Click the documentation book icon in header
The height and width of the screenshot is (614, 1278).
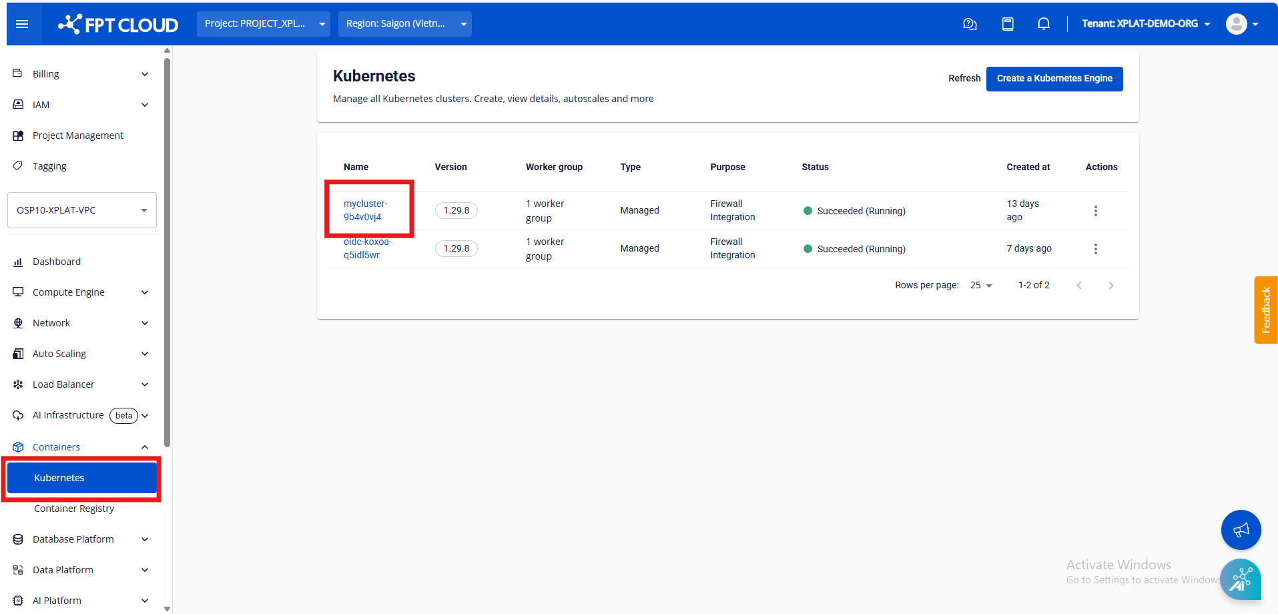pyautogui.click(x=1007, y=24)
